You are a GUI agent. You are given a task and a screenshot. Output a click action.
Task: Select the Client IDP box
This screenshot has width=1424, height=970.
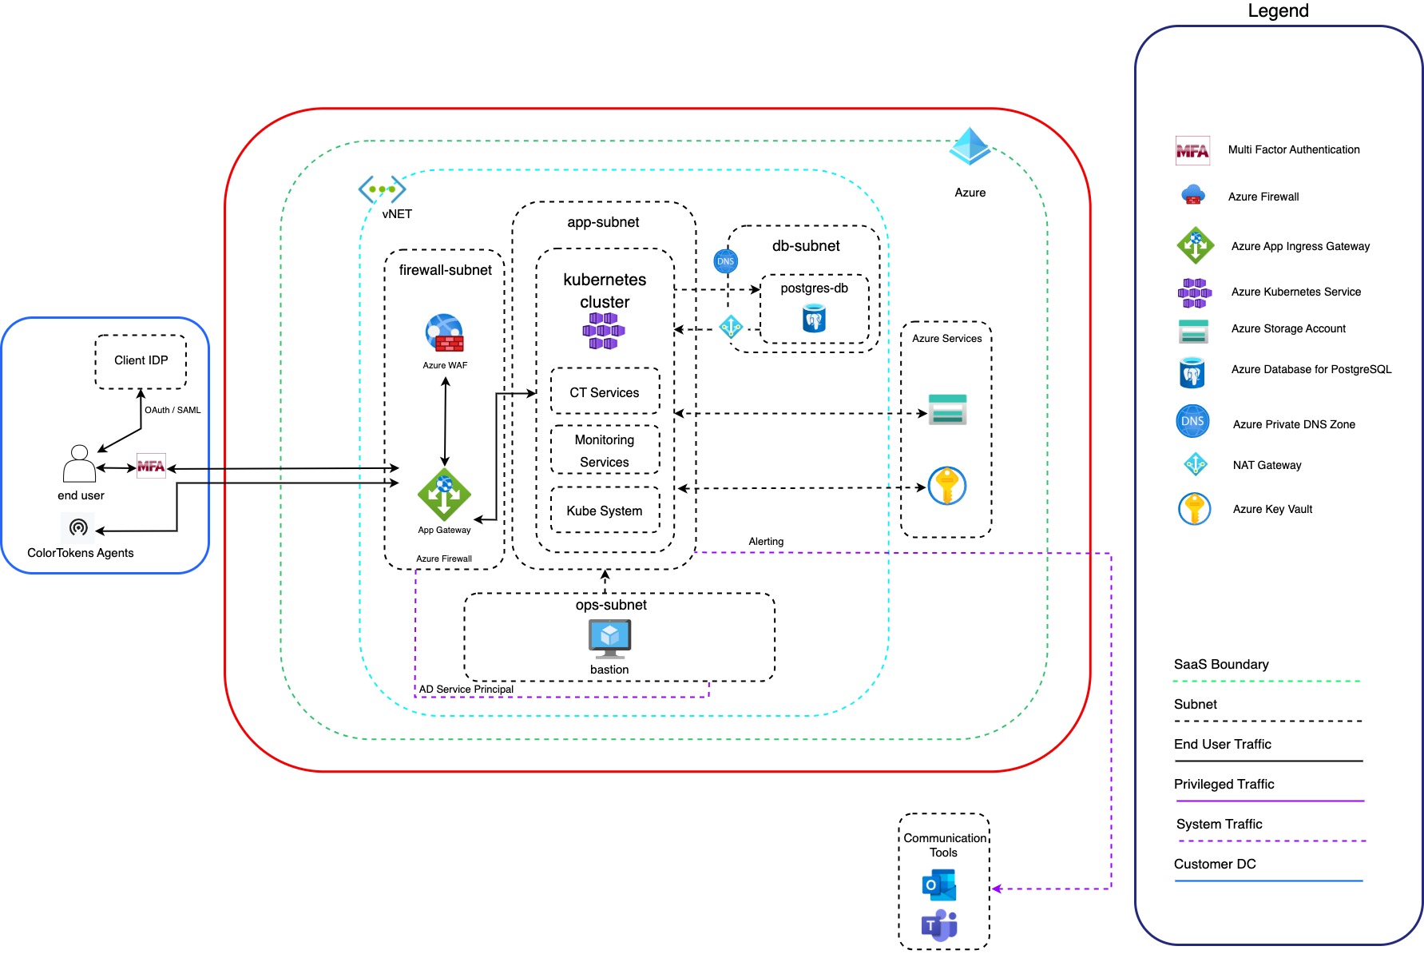(141, 361)
